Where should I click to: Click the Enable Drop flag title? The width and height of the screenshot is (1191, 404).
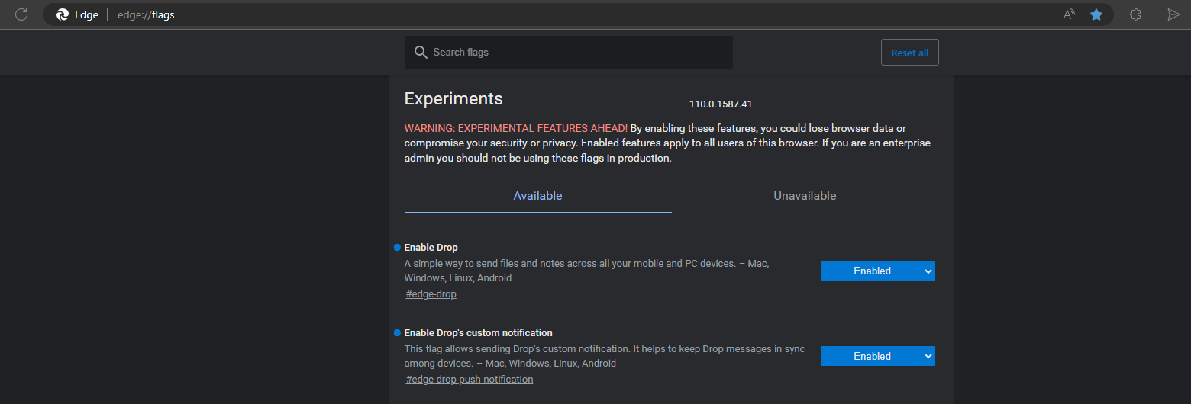pos(431,248)
